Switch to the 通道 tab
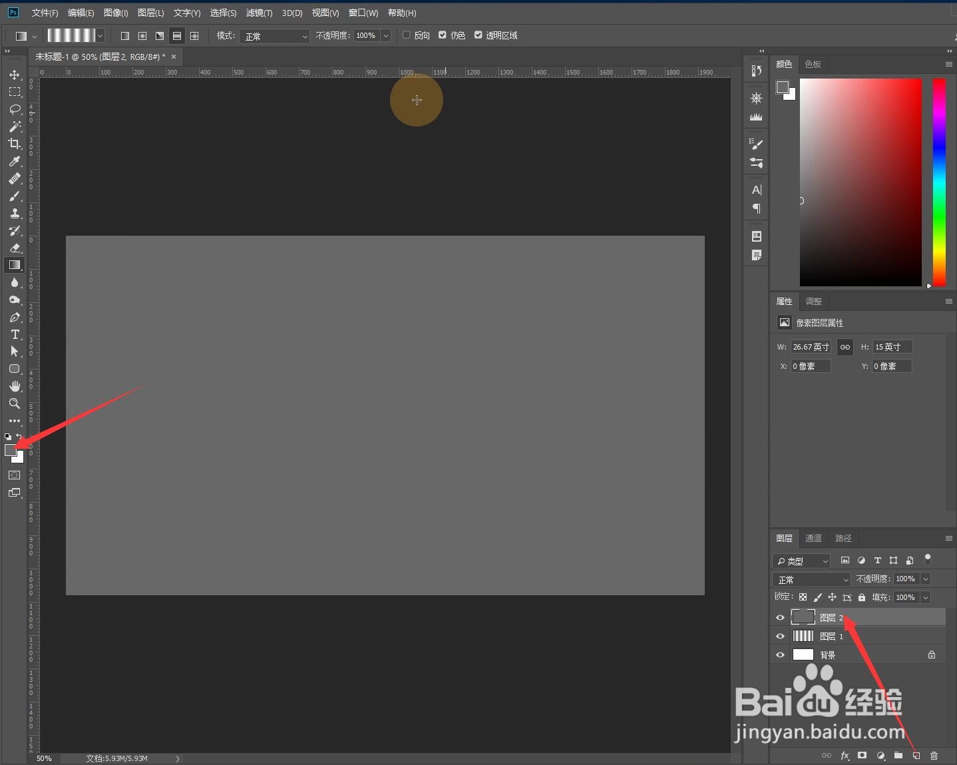Screen dimensions: 957x765 pos(813,538)
